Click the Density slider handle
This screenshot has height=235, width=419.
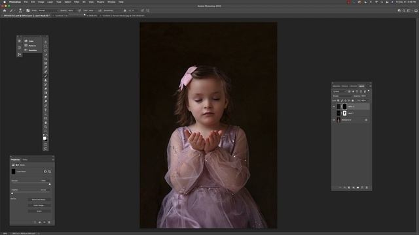coord(50,184)
